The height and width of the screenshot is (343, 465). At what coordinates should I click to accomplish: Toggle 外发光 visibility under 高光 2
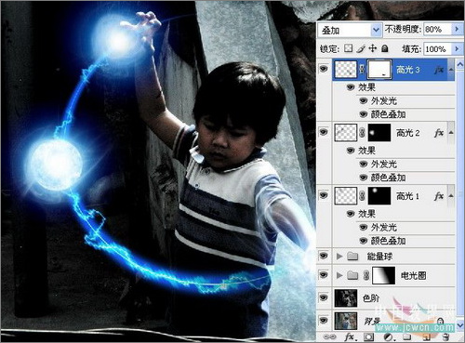[x=364, y=165]
